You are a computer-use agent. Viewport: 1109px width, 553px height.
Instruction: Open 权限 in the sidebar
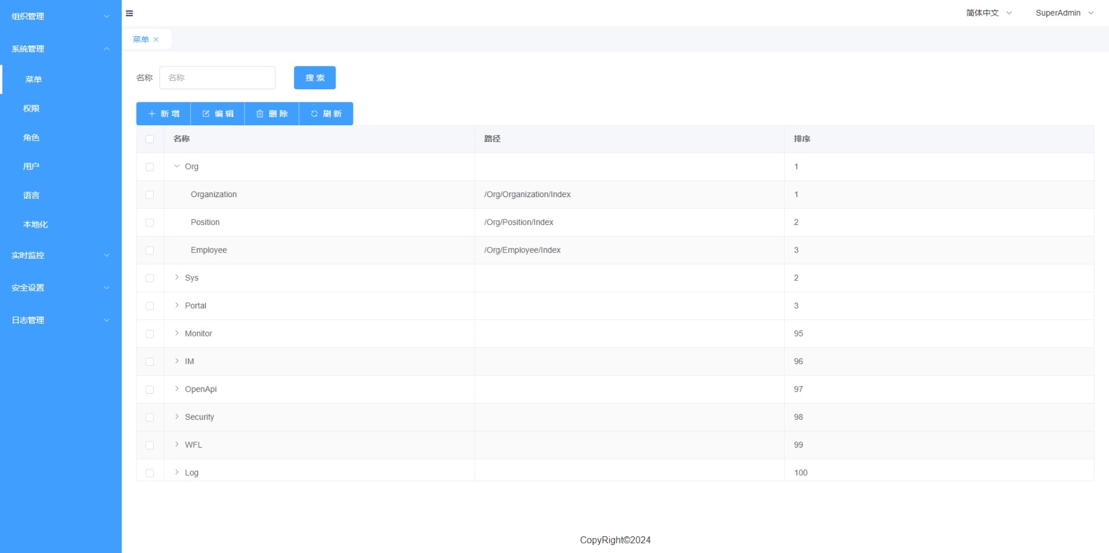[x=61, y=108]
